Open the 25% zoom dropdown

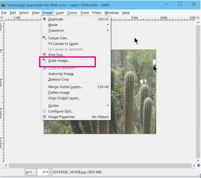click(50, 172)
